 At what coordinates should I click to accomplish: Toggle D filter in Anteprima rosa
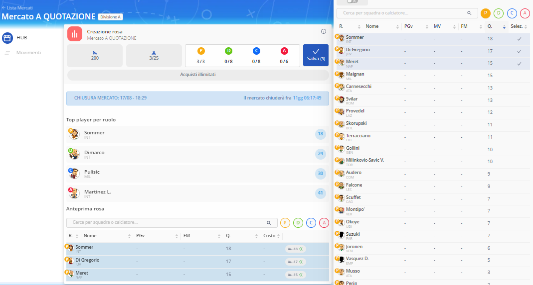point(298,223)
